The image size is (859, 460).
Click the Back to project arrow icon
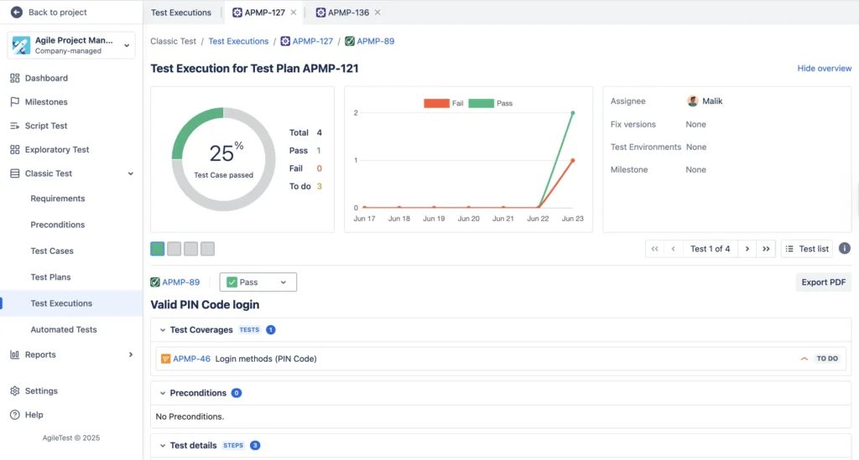(17, 12)
